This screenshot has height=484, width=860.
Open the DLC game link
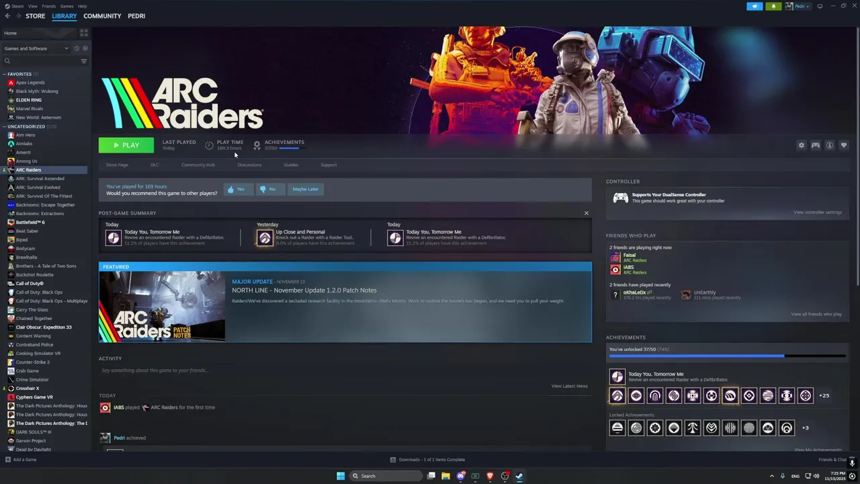pyautogui.click(x=155, y=165)
